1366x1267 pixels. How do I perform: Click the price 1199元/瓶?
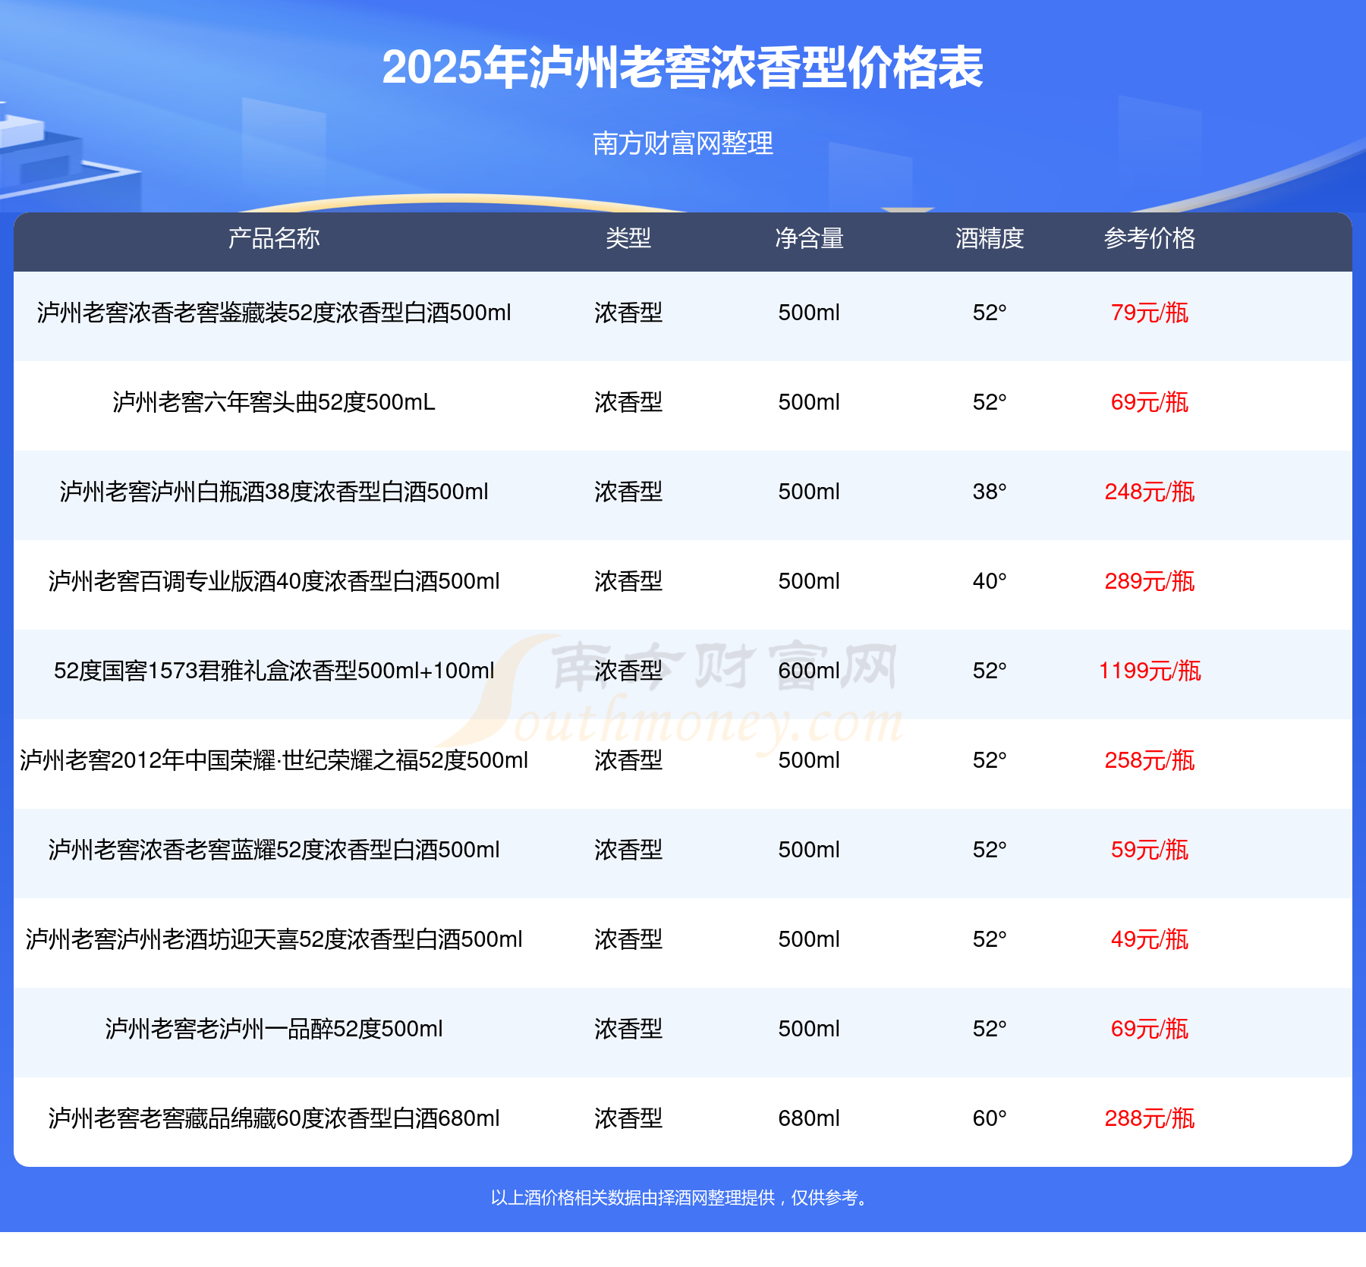(x=1150, y=671)
